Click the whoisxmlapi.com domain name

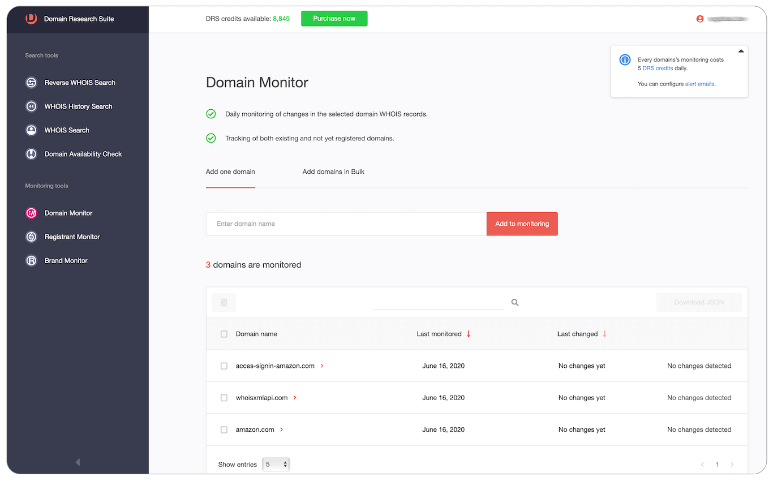(261, 398)
